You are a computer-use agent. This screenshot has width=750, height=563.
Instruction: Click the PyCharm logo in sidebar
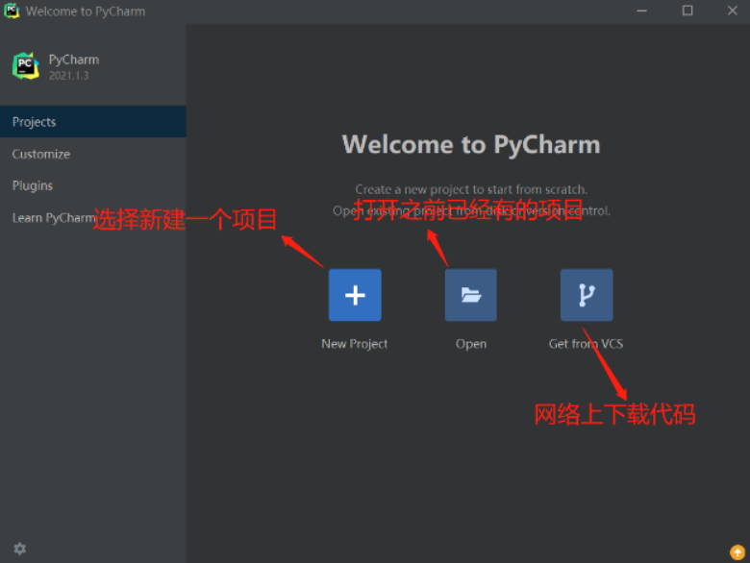[x=26, y=66]
